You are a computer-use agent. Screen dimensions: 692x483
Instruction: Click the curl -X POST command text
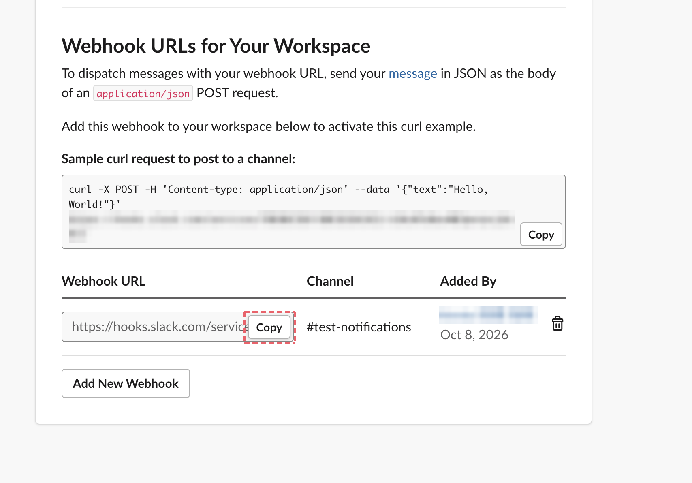(278, 197)
